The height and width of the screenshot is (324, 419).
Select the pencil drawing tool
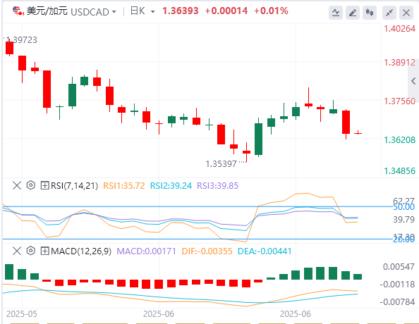pyautogui.click(x=353, y=13)
